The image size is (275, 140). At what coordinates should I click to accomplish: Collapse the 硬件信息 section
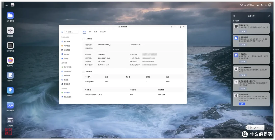pyautogui.click(x=84, y=72)
